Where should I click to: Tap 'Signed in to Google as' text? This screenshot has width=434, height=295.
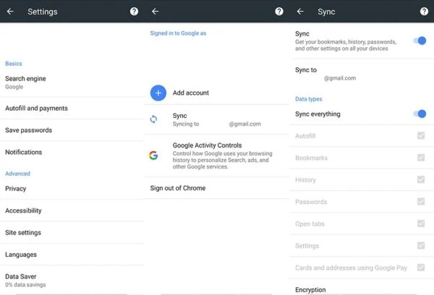coord(178,33)
